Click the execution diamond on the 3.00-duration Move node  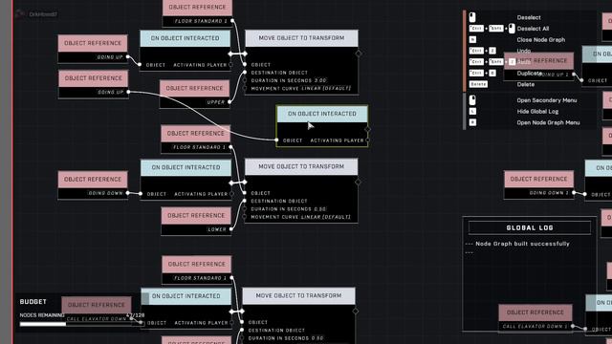click(358, 54)
